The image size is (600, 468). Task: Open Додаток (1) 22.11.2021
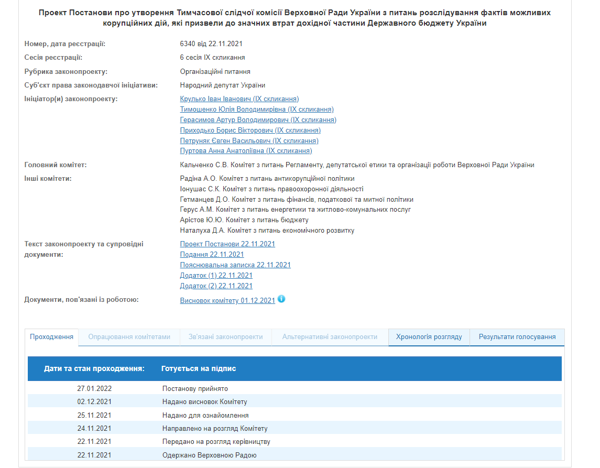tap(216, 275)
